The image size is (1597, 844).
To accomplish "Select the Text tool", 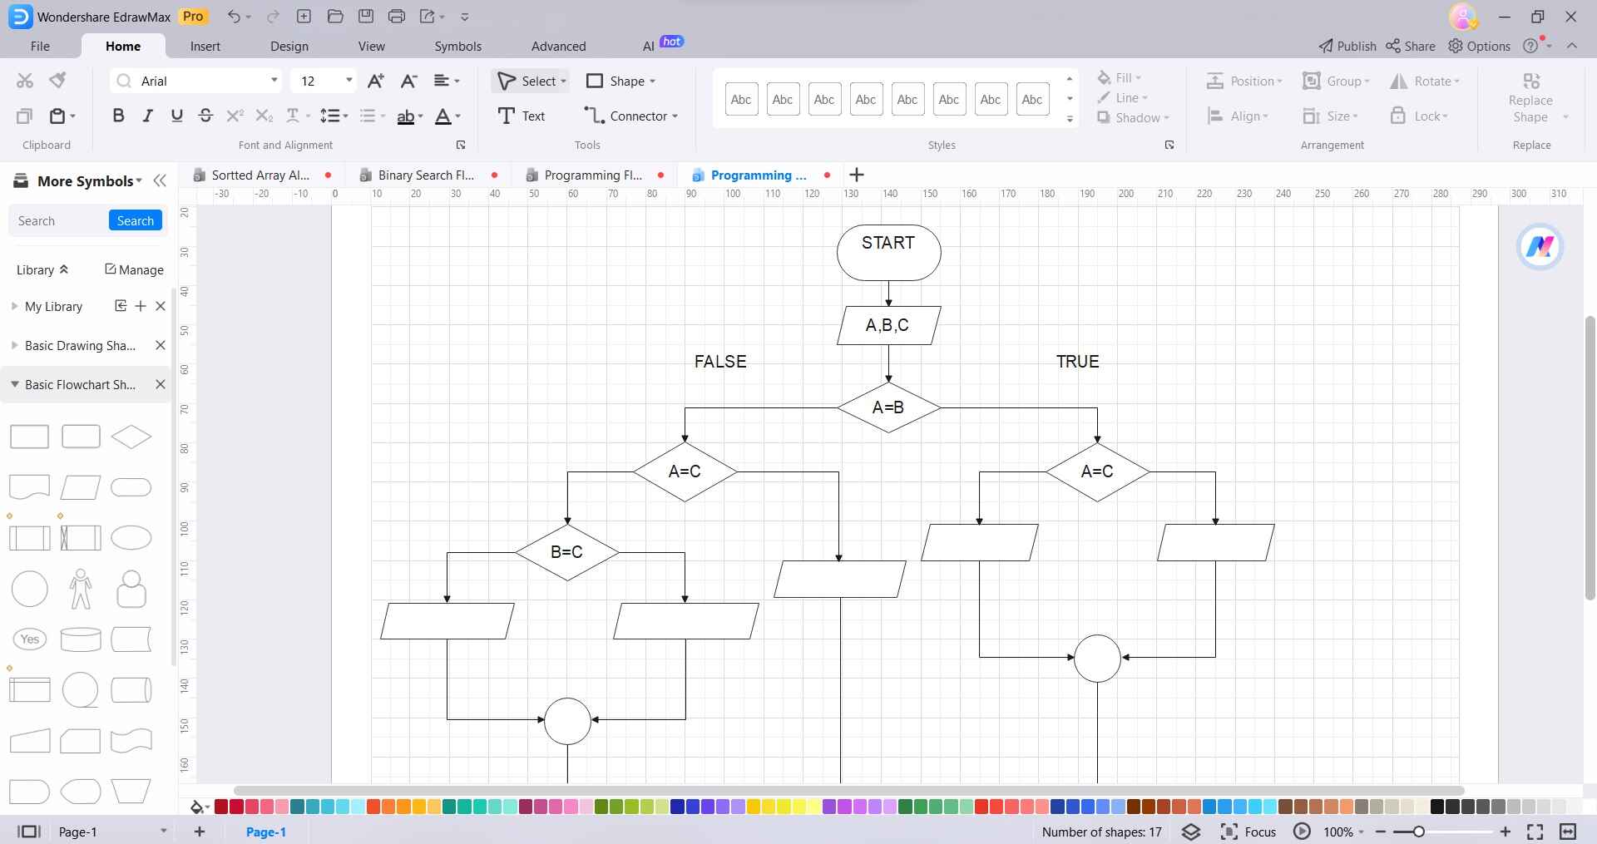I will tap(522, 116).
